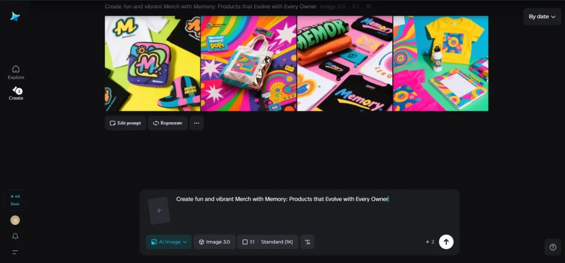Image resolution: width=565 pixels, height=263 pixels.
Task: Open the sidebar menu lines icon
Action: pyautogui.click(x=15, y=252)
